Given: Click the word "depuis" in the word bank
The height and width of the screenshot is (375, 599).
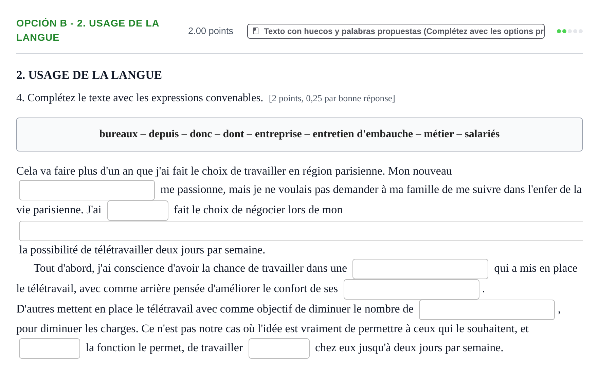Looking at the screenshot, I should [164, 134].
